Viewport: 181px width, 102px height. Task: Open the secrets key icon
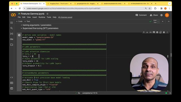(x=12, y=39)
